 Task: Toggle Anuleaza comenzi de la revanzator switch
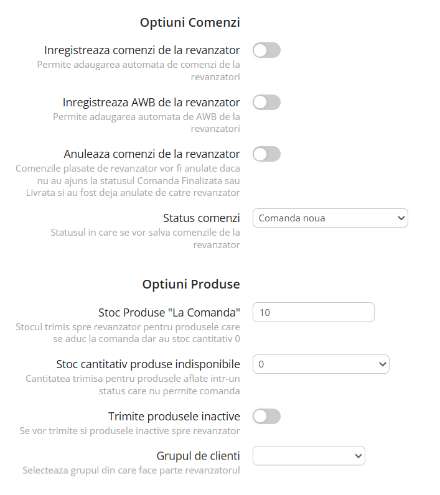[266, 154]
